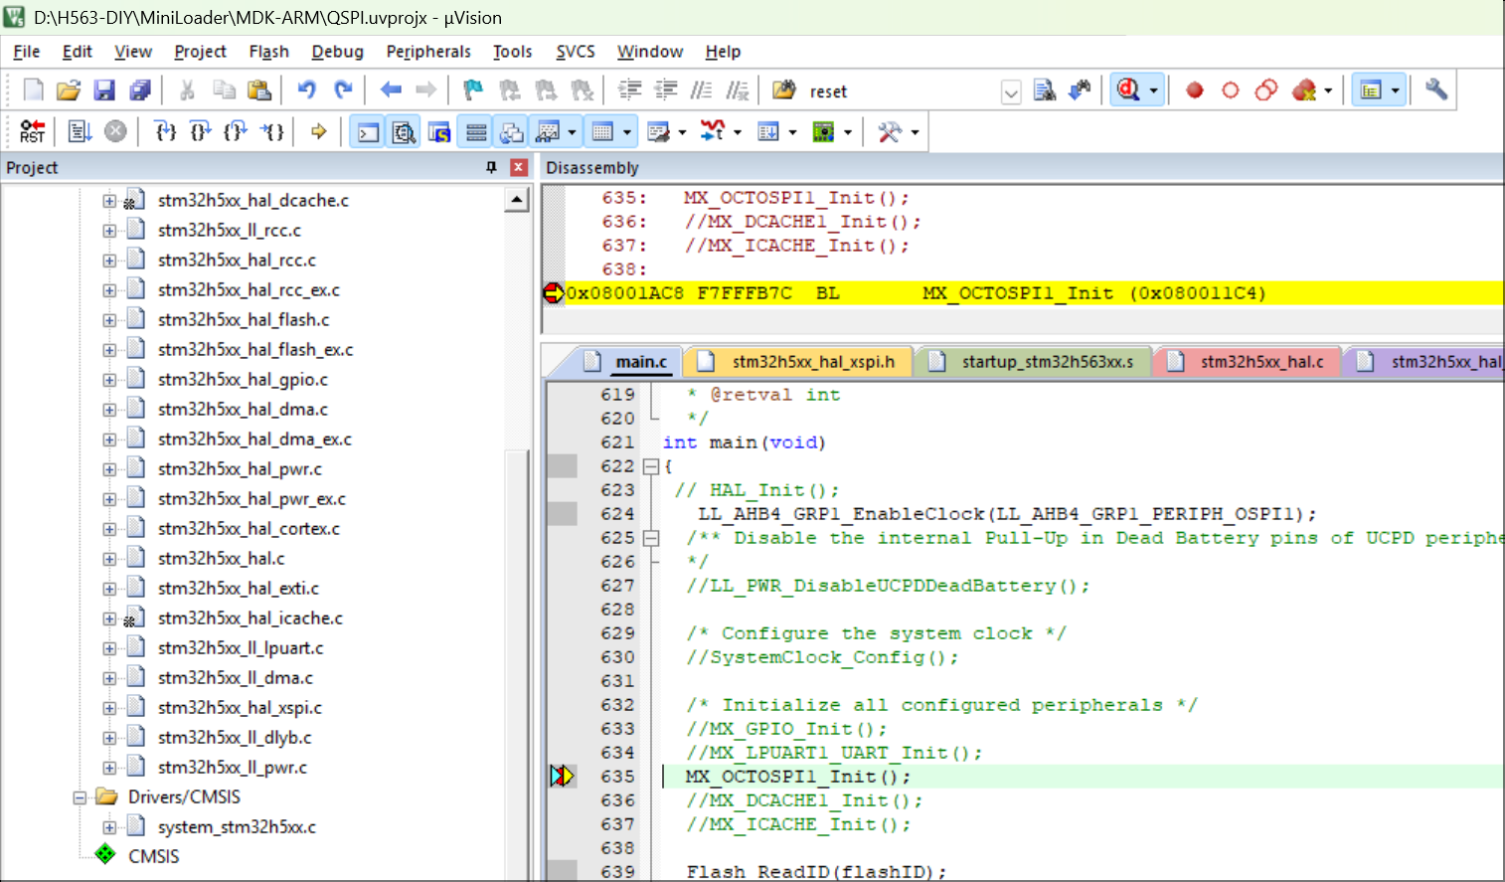Viewport: 1505px width, 882px height.
Task: Toggle the Call Stack window button
Action: point(511,131)
